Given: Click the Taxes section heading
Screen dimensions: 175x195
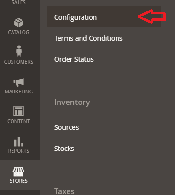Looking at the screenshot, I should [x=64, y=191].
